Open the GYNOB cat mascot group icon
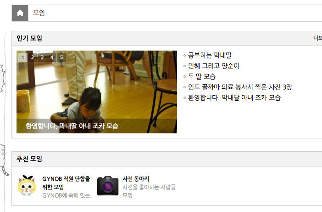 point(27,186)
